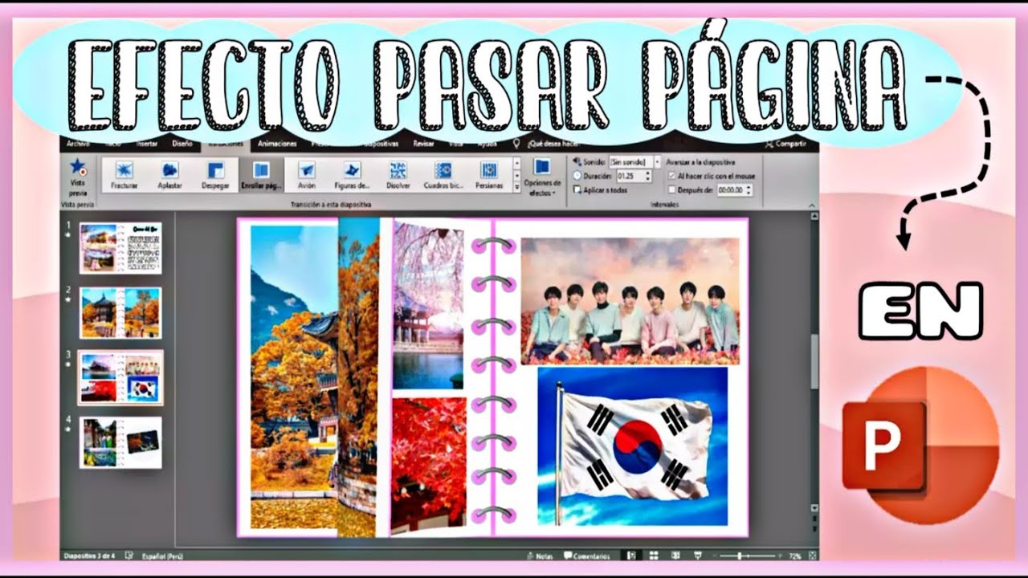1028x578 pixels.
Task: Apply the Despegar transition
Action: [215, 175]
